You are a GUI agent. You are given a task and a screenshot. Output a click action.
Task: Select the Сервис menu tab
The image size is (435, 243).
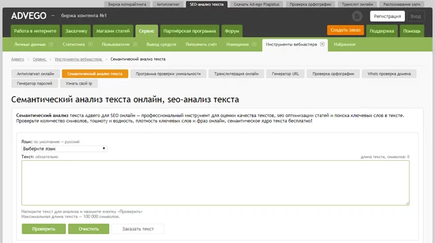[147, 31]
